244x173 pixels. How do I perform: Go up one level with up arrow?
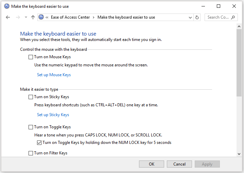click(x=33, y=17)
